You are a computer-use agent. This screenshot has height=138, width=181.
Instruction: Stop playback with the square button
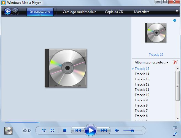click(65, 131)
